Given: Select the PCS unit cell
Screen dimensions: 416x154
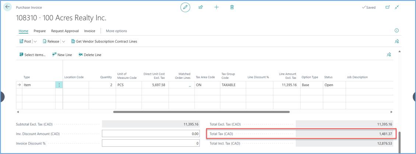Looking at the screenshot, I should (129, 85).
